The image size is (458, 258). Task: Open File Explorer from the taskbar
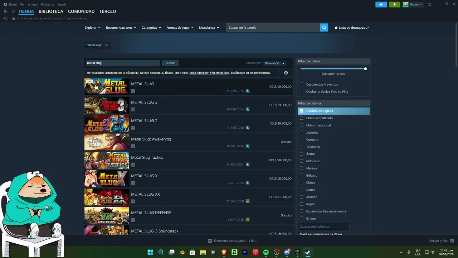203,252
